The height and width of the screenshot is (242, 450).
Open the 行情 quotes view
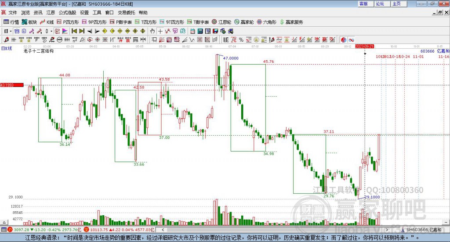tap(11, 22)
